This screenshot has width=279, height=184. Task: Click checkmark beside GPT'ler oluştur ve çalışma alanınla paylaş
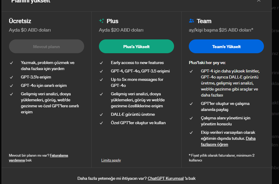point(191,104)
